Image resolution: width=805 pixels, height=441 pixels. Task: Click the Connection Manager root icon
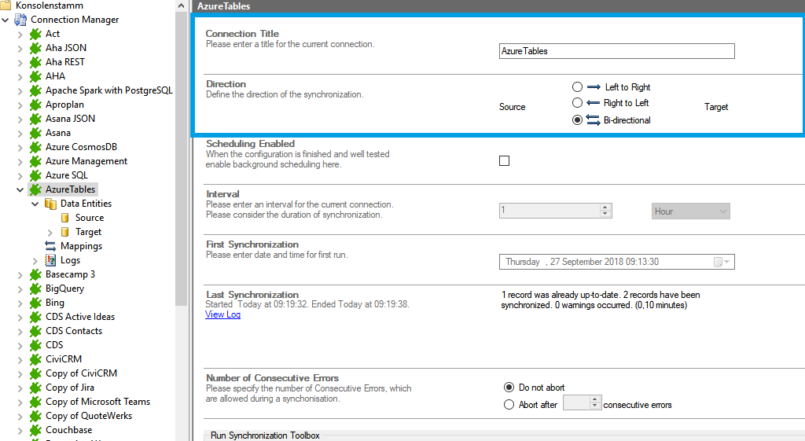[20, 20]
